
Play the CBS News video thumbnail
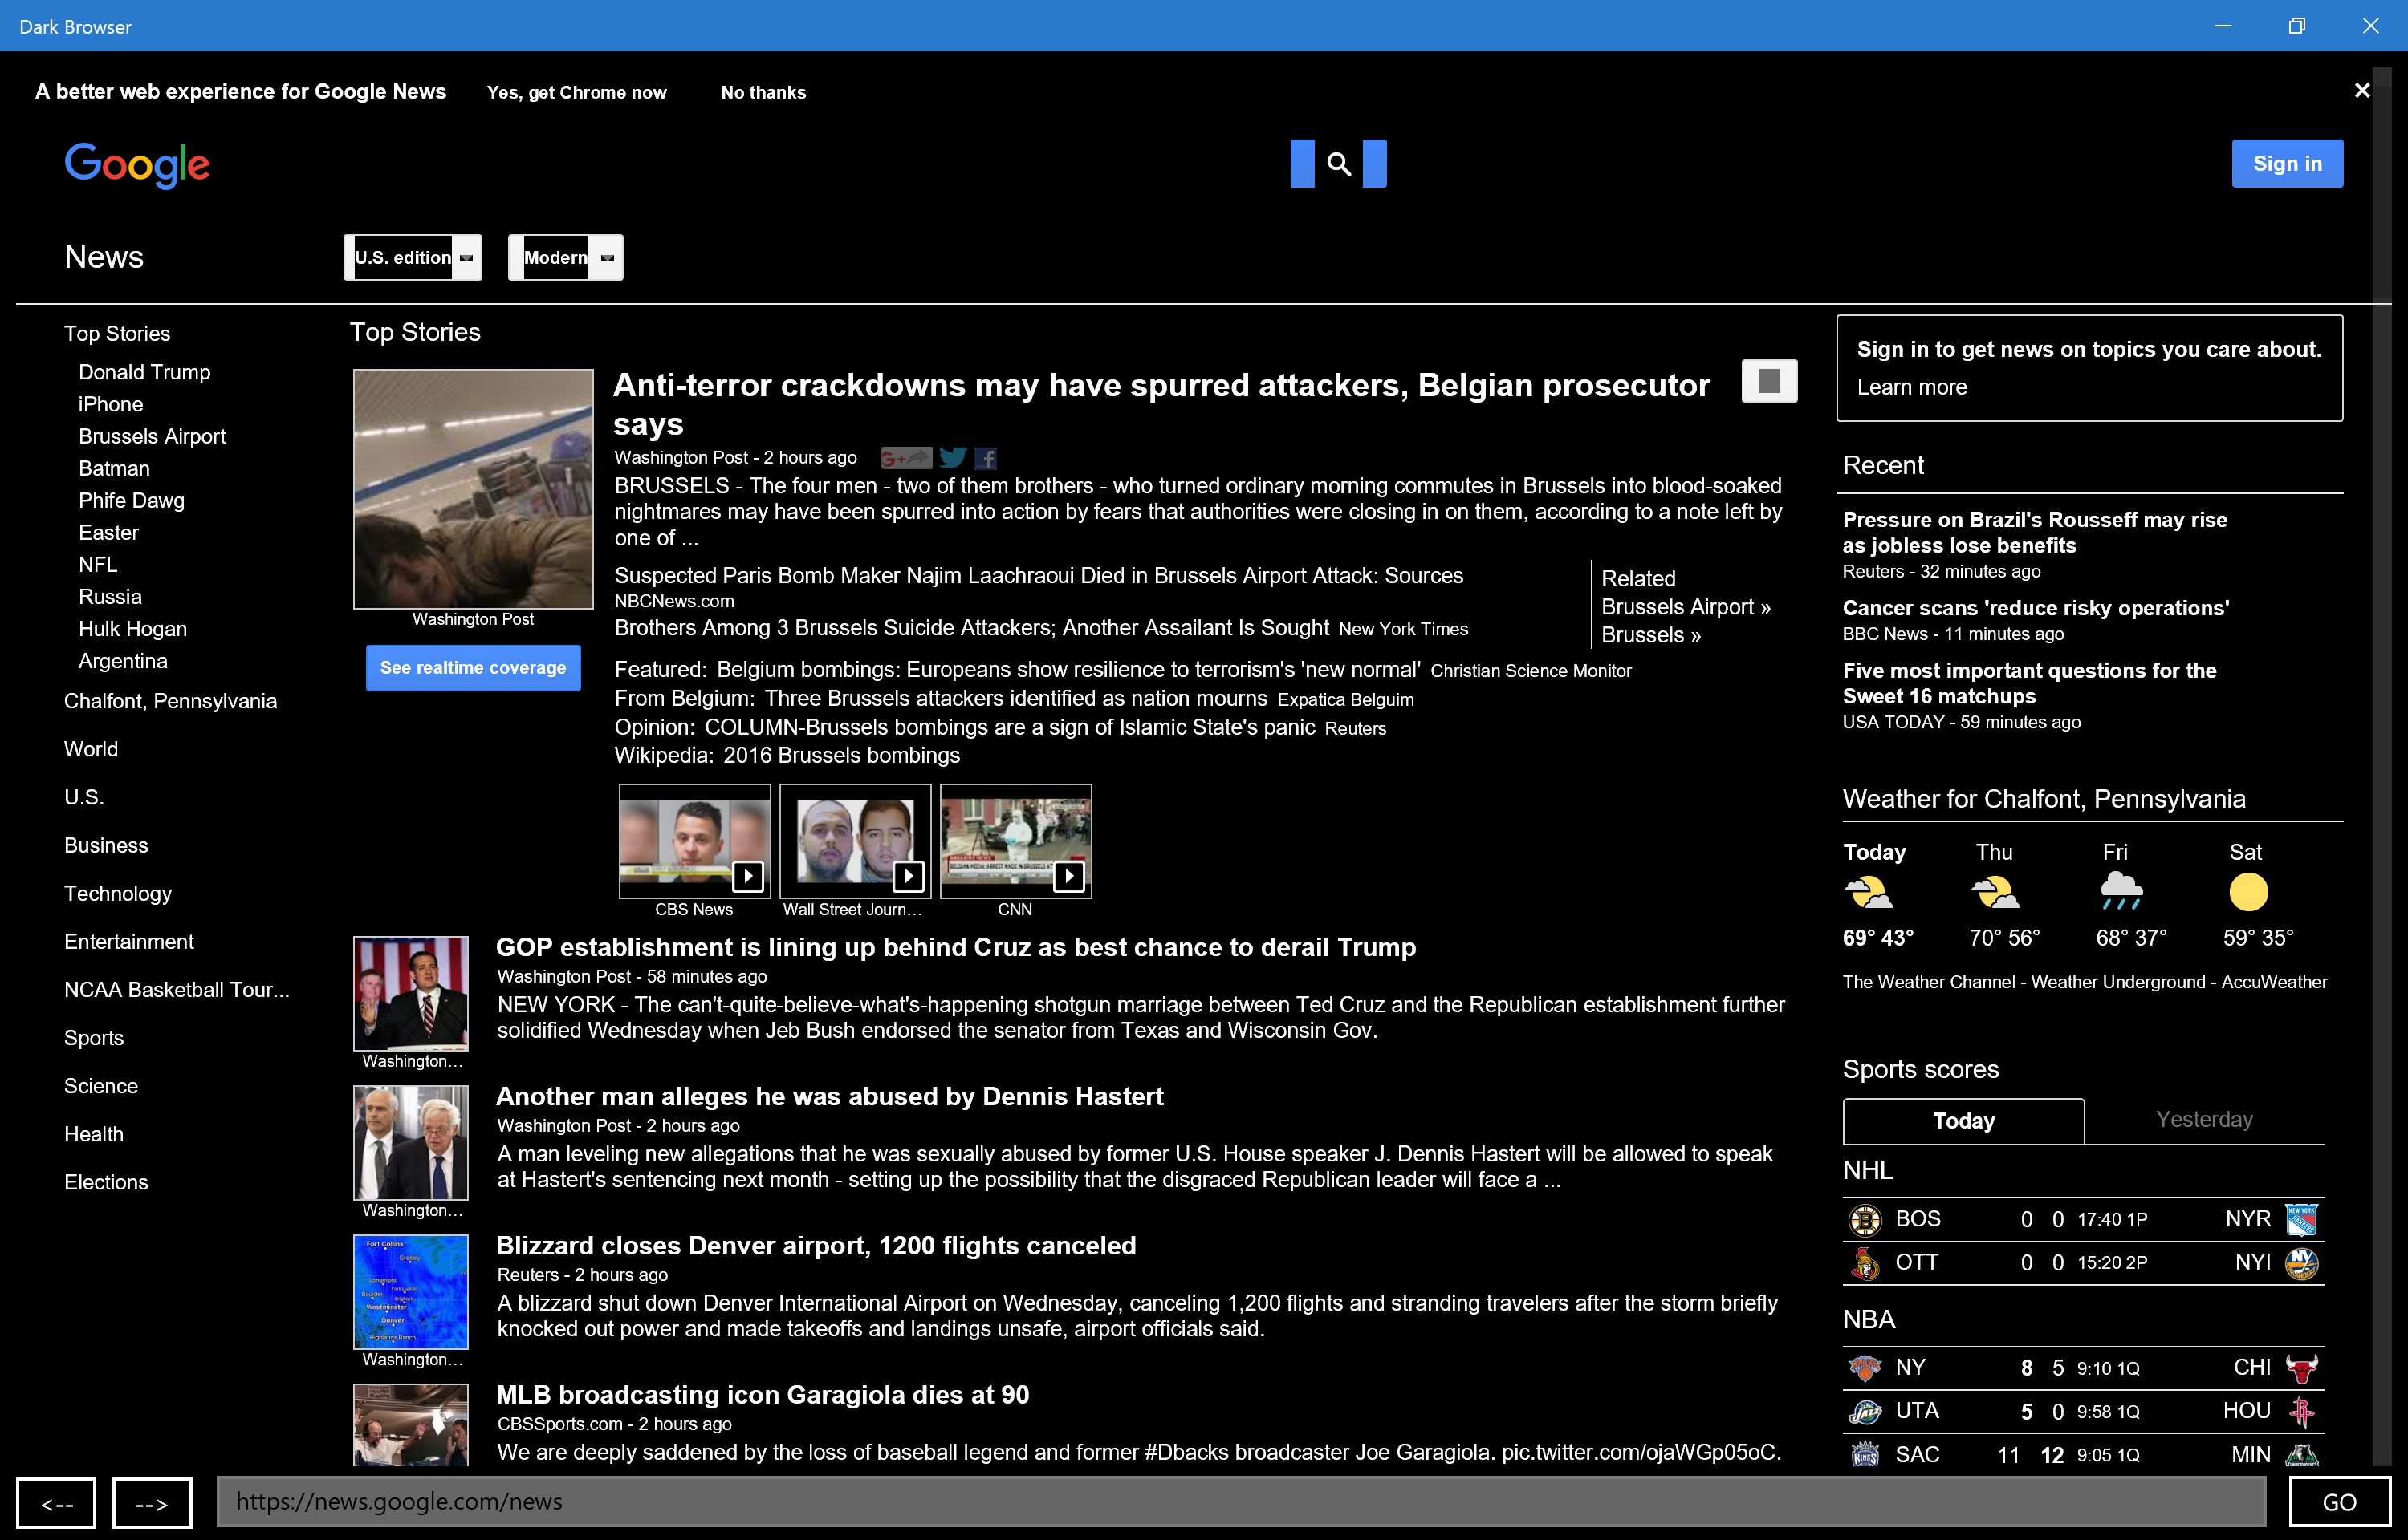694,841
